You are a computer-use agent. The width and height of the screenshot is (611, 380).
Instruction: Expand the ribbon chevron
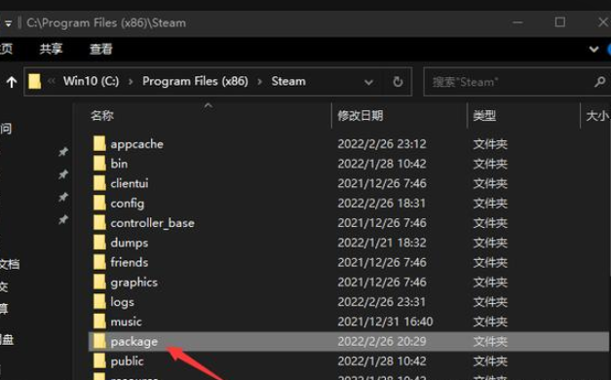pyautogui.click(x=593, y=49)
